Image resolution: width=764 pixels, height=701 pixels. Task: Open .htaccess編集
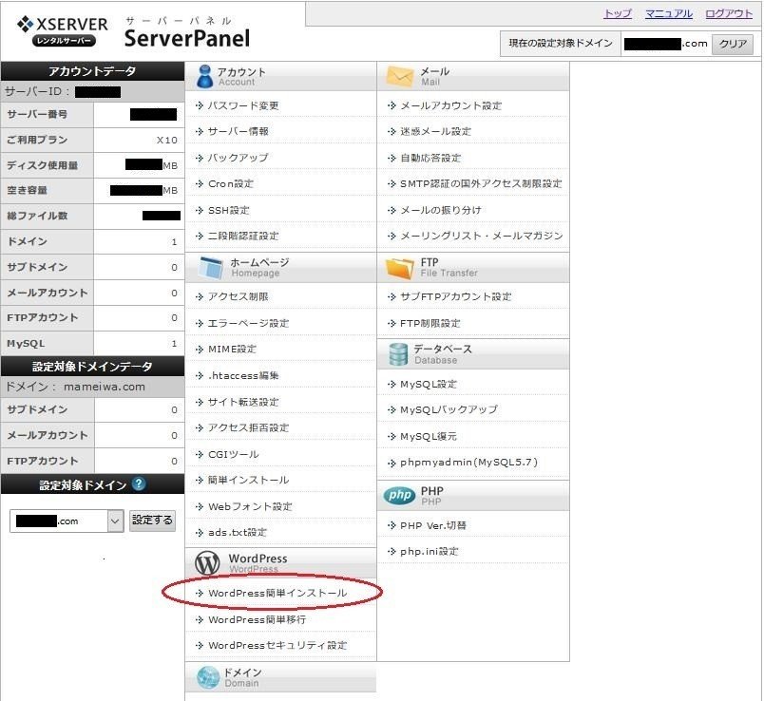pos(243,375)
